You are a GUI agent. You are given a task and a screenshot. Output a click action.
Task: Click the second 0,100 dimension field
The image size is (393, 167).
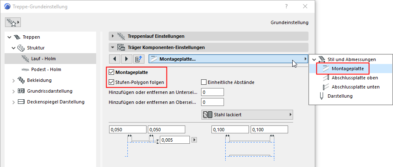coord(269,130)
